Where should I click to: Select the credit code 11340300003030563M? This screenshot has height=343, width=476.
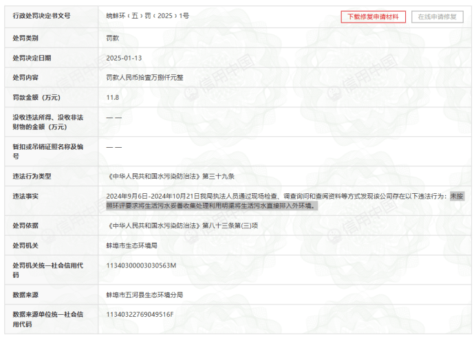[x=141, y=265]
